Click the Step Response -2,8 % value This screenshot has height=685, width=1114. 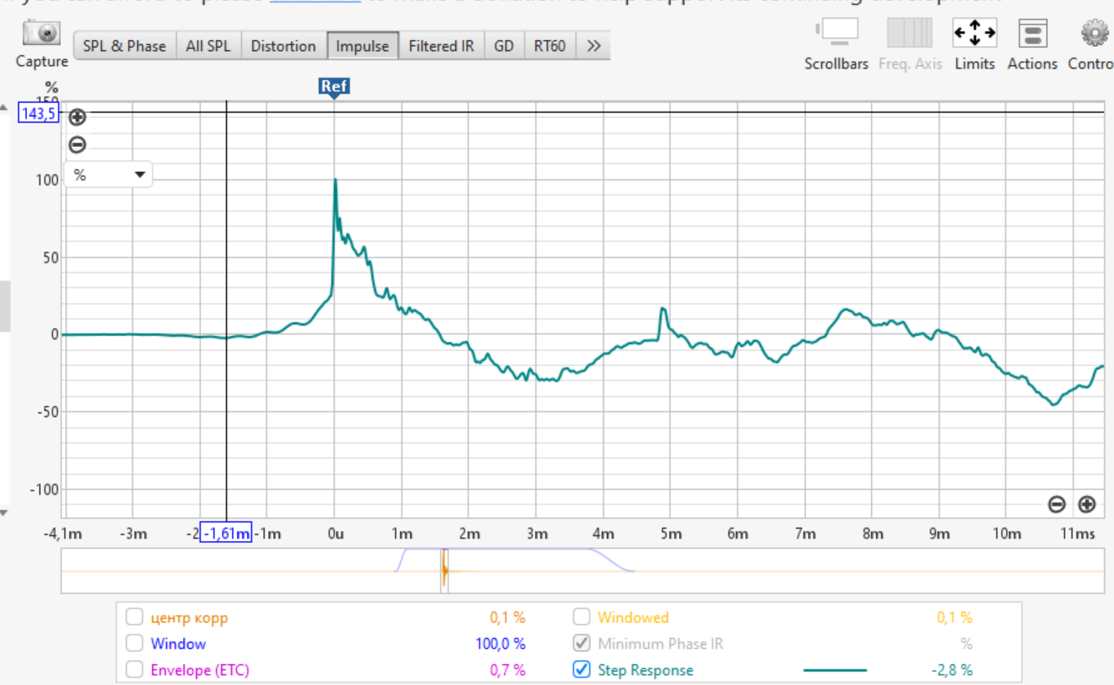click(952, 670)
